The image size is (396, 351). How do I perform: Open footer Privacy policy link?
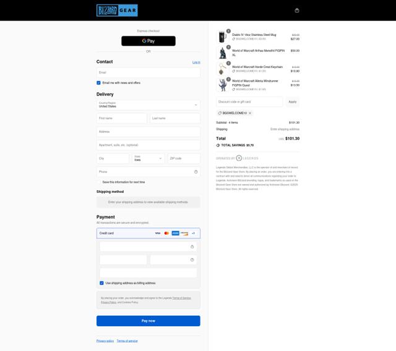coord(105,341)
